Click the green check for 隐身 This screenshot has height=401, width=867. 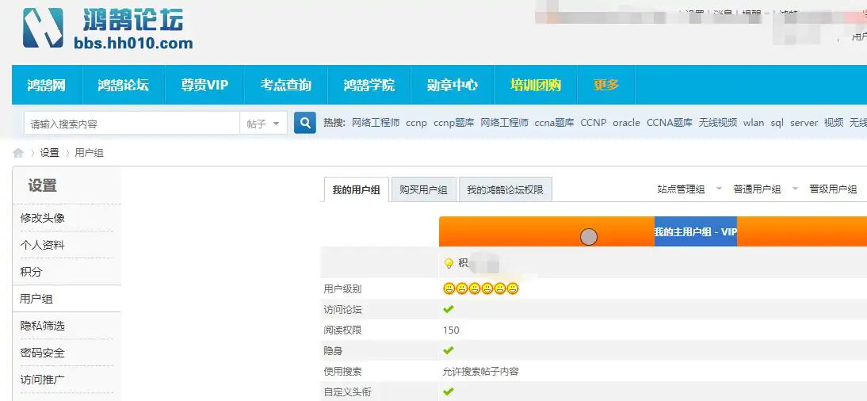click(449, 350)
